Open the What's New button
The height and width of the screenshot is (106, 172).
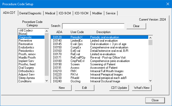pyautogui.click(x=142, y=88)
